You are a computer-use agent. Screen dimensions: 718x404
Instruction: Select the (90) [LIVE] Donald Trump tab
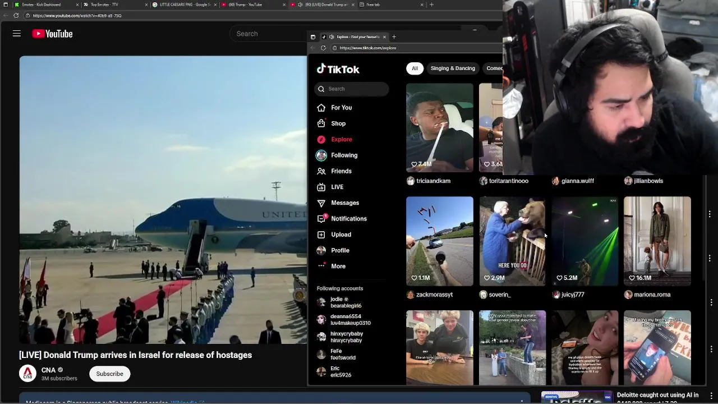(323, 4)
